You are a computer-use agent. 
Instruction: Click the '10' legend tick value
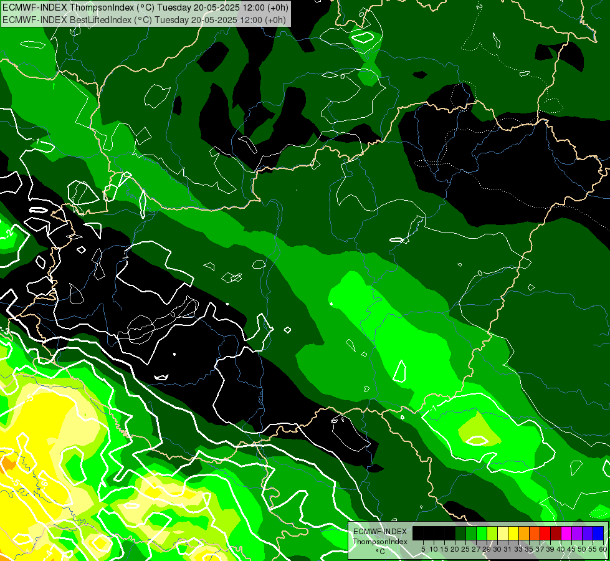tap(434, 549)
